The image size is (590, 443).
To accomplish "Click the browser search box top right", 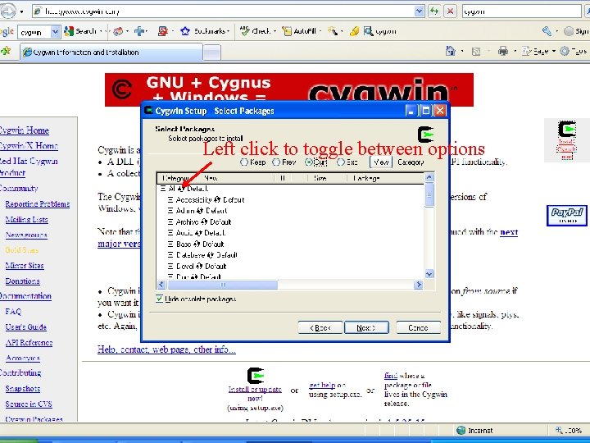I will (521, 11).
